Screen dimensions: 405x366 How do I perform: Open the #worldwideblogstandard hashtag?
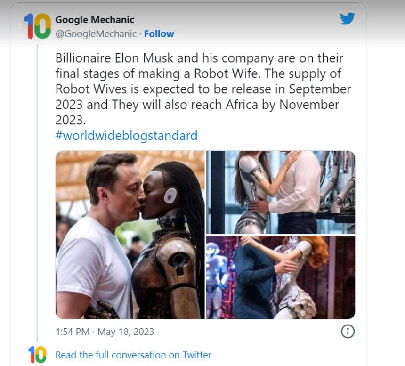[x=126, y=135]
